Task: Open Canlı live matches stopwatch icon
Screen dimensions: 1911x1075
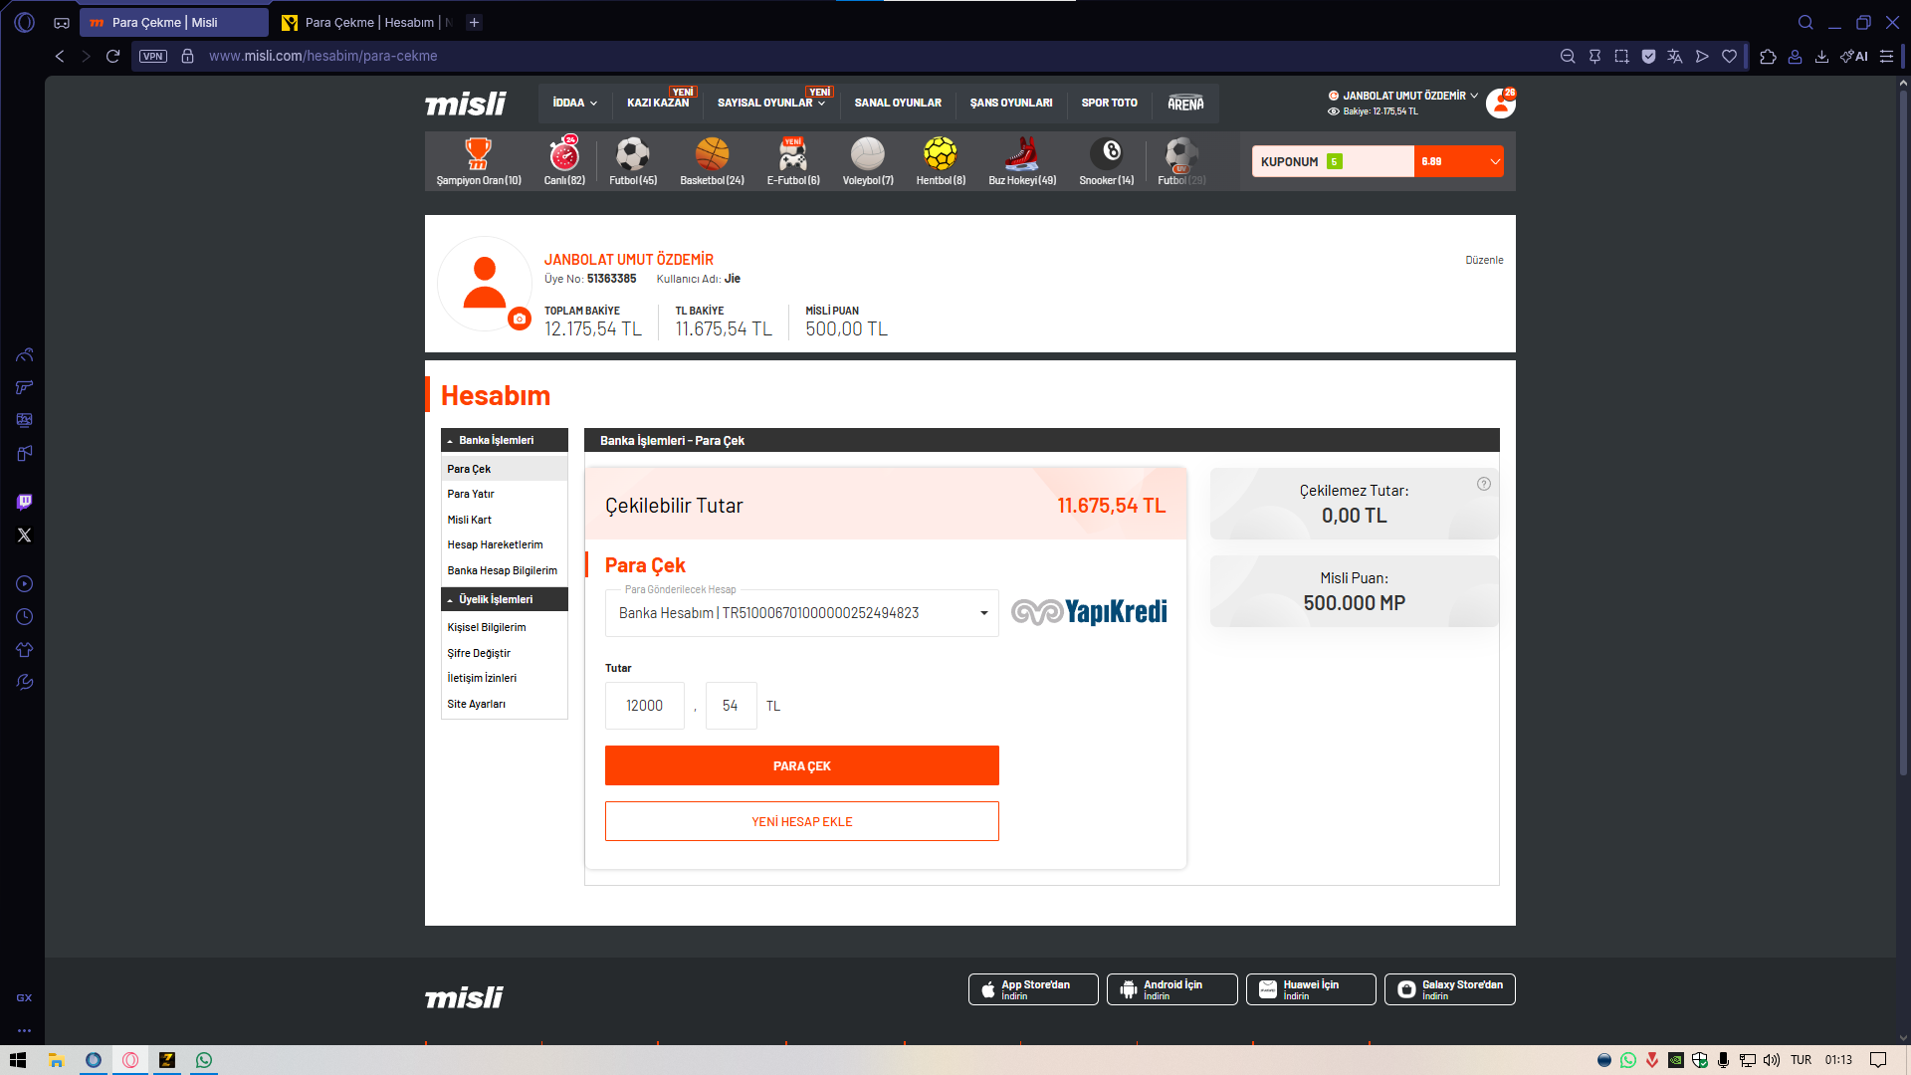Action: tap(564, 155)
